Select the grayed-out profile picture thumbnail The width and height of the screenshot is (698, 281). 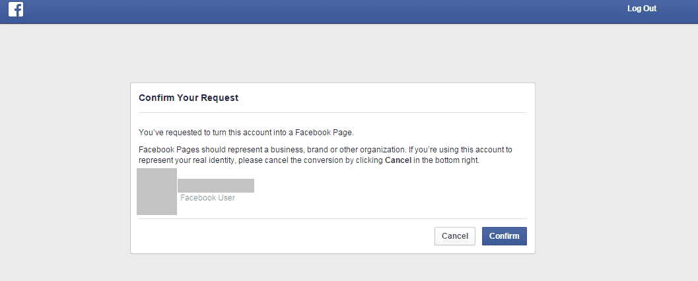[157, 192]
